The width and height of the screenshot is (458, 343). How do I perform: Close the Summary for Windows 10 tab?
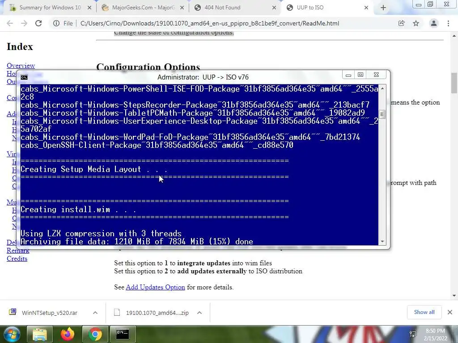pyautogui.click(x=89, y=8)
